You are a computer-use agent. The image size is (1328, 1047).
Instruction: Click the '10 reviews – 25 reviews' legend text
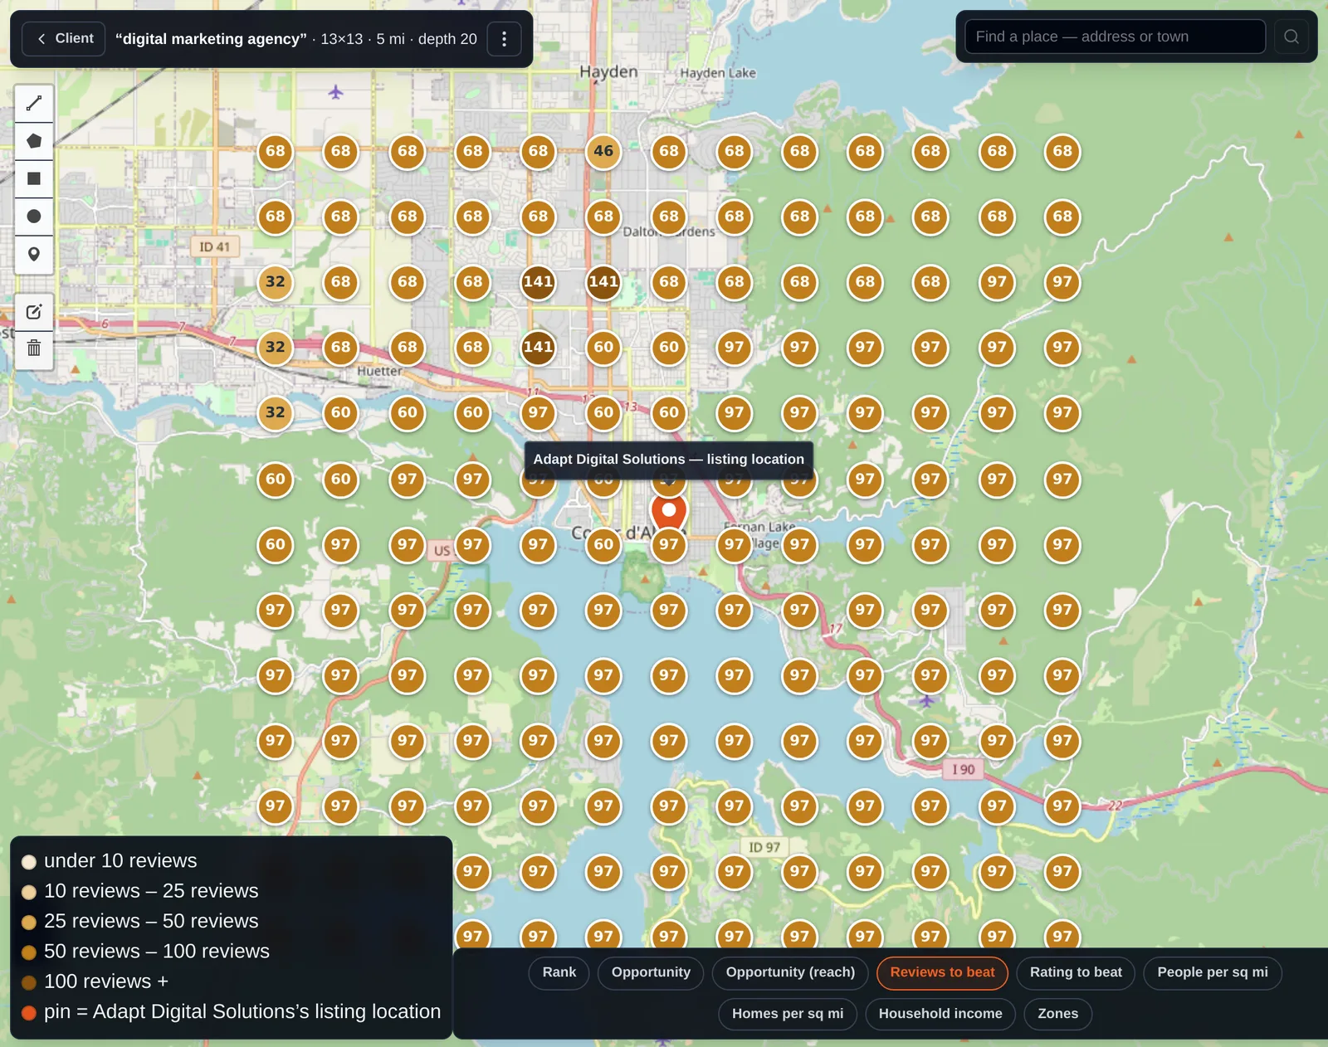151,891
